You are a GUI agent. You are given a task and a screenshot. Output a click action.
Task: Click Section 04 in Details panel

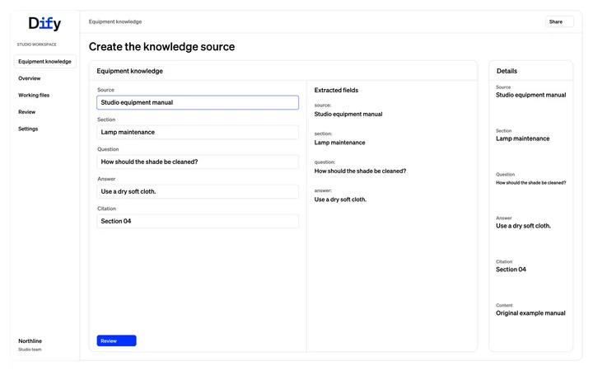click(x=511, y=269)
